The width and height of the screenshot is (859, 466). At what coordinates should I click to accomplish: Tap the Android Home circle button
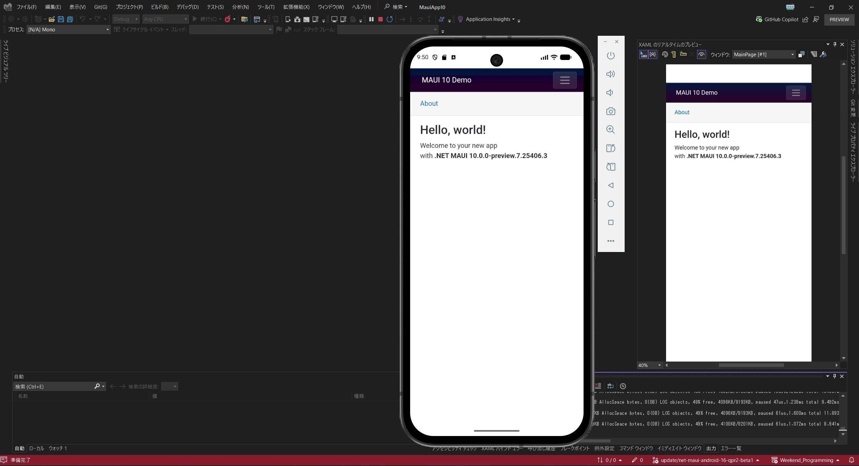610,204
